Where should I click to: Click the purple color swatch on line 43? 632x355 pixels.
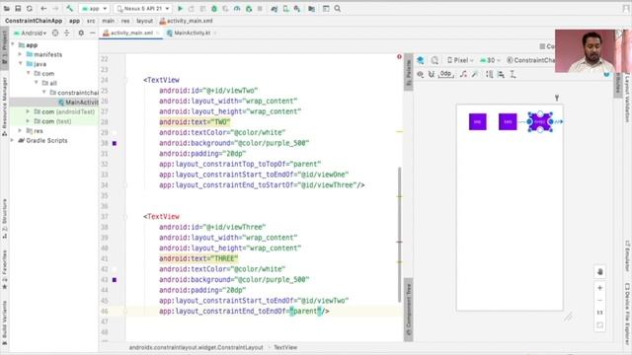tap(115, 280)
